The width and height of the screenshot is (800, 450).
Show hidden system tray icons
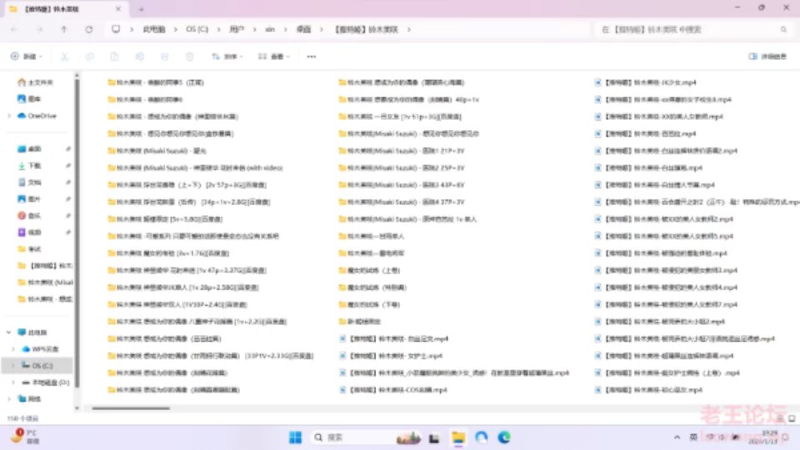point(677,437)
